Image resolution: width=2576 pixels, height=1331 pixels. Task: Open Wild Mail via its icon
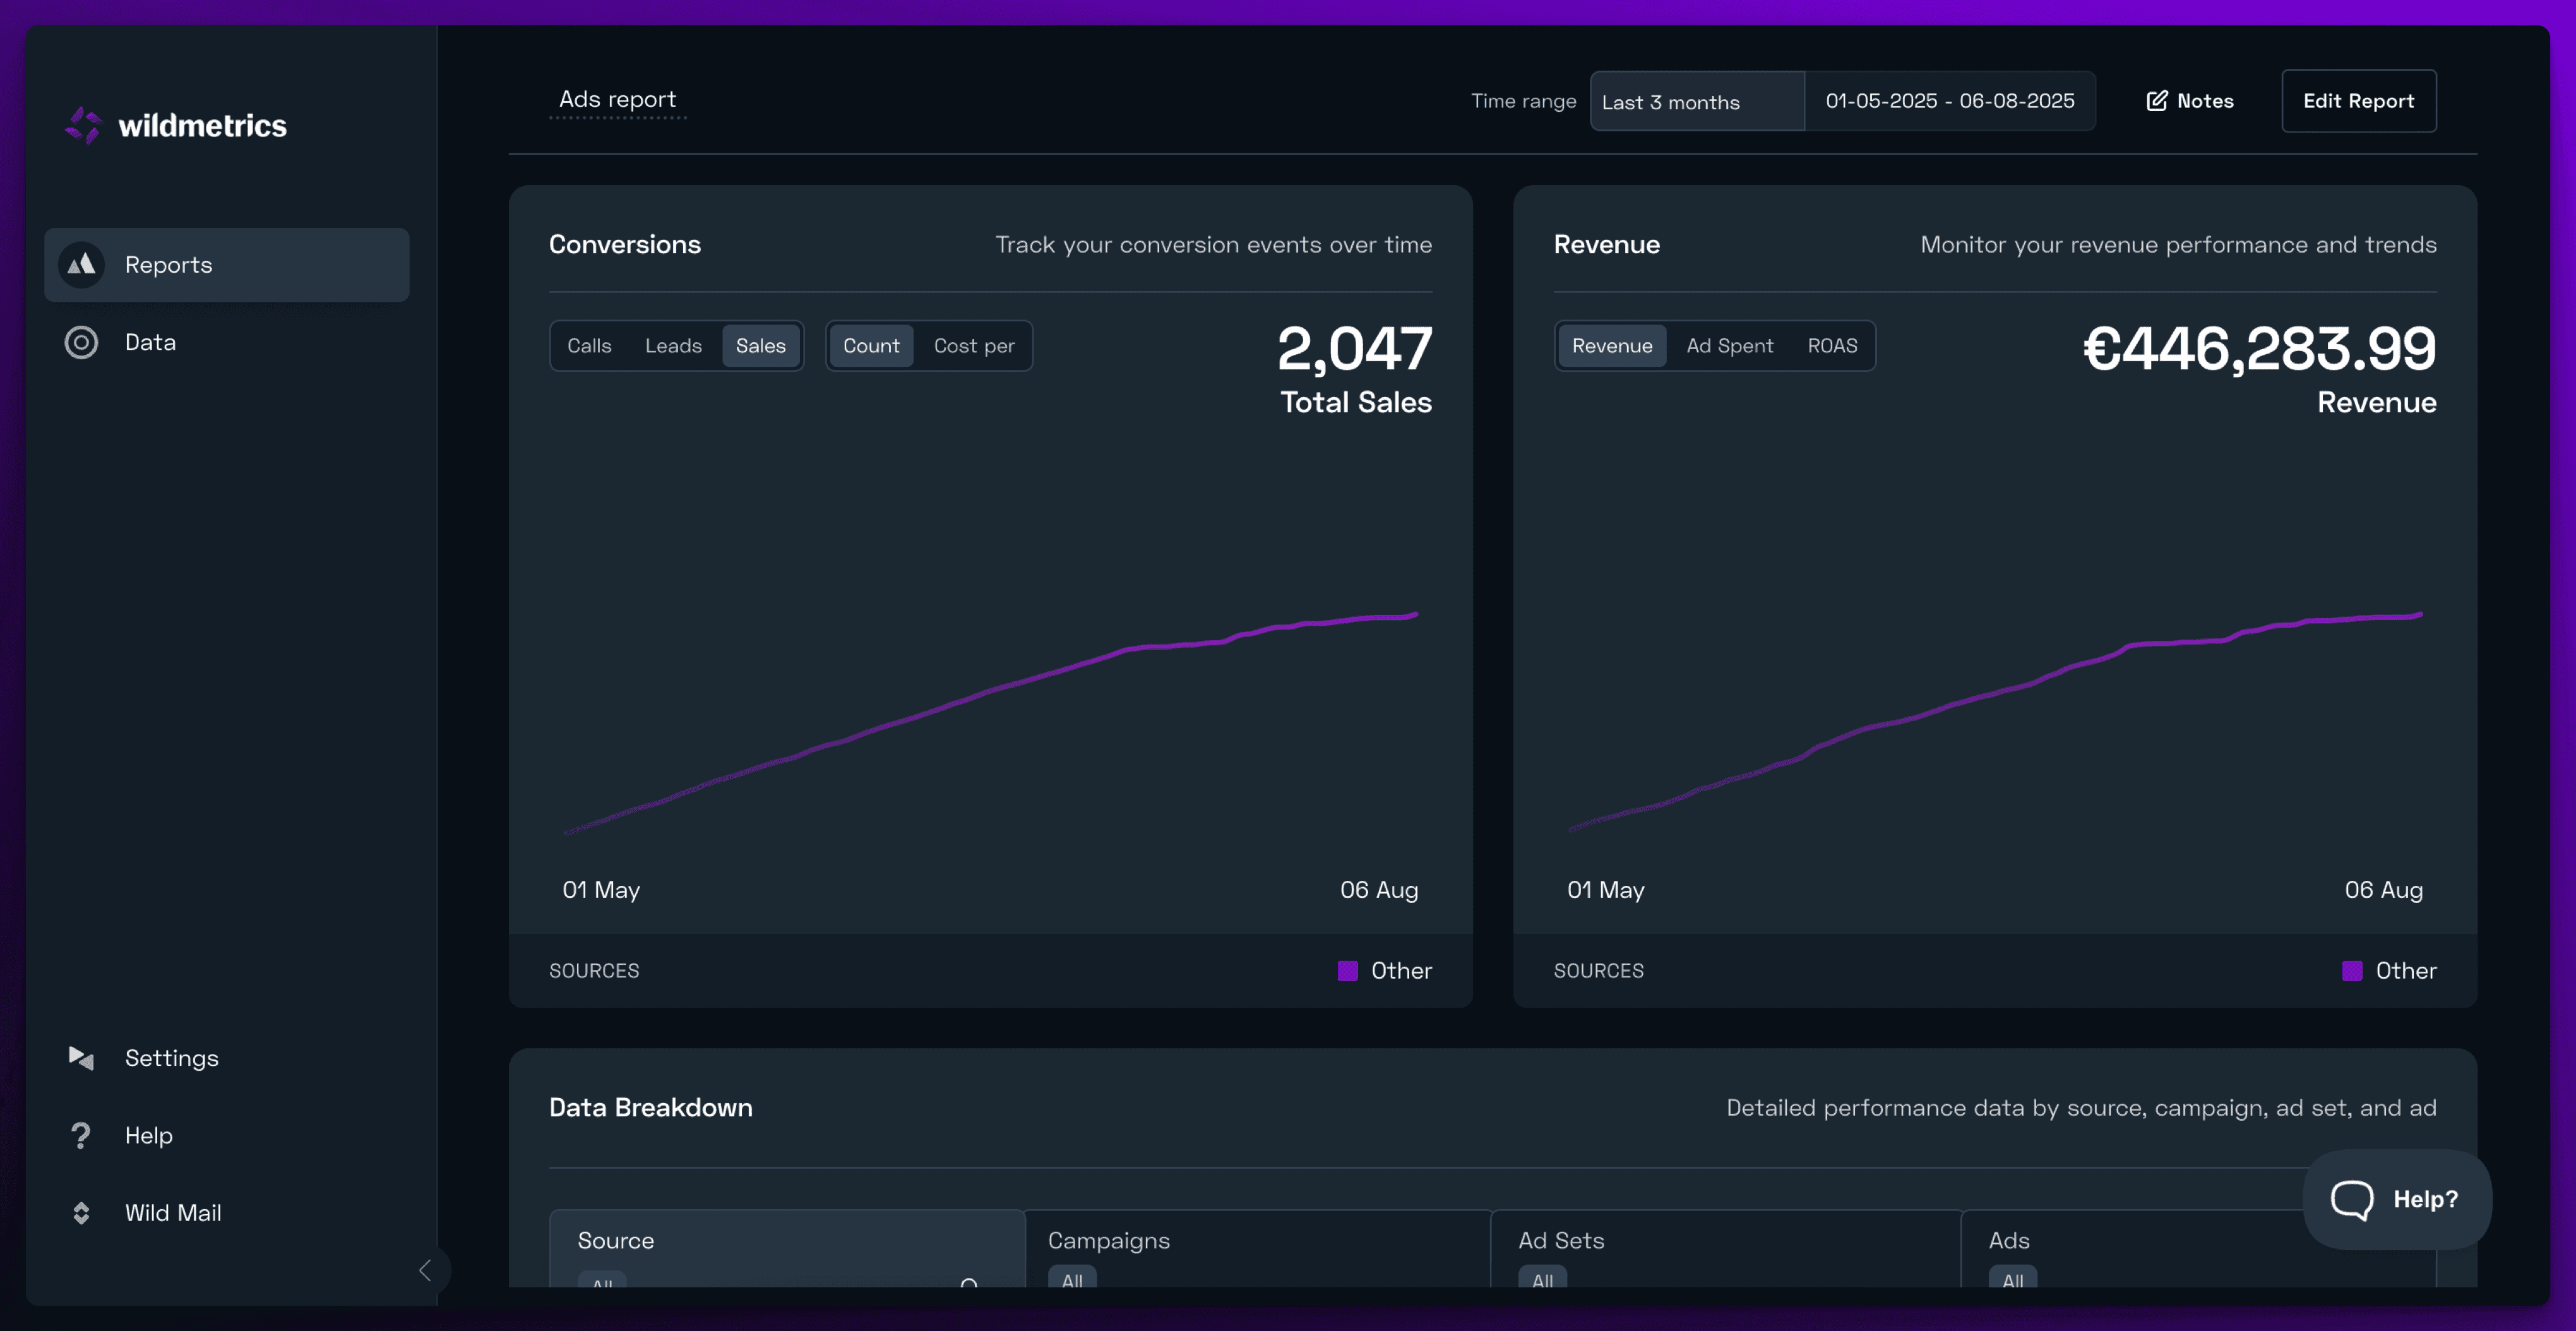click(81, 1213)
